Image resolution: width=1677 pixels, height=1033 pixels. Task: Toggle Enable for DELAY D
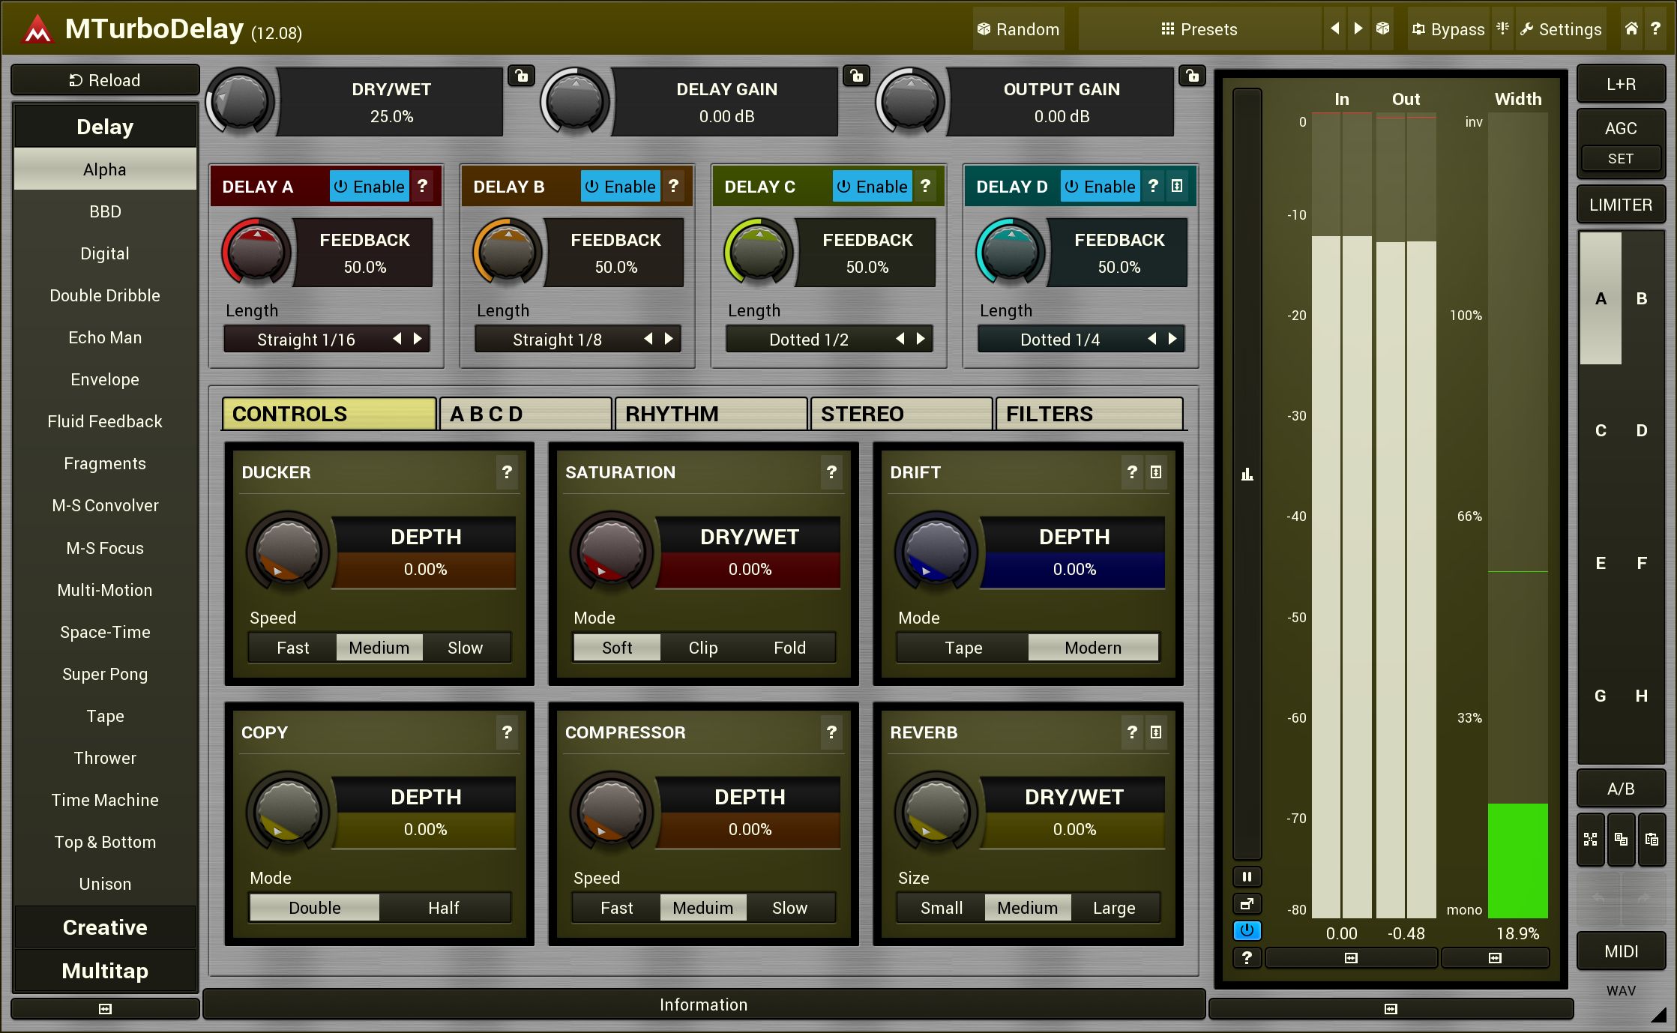point(1100,186)
